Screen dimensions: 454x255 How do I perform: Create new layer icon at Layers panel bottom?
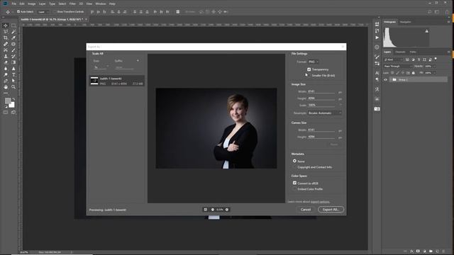437,251
